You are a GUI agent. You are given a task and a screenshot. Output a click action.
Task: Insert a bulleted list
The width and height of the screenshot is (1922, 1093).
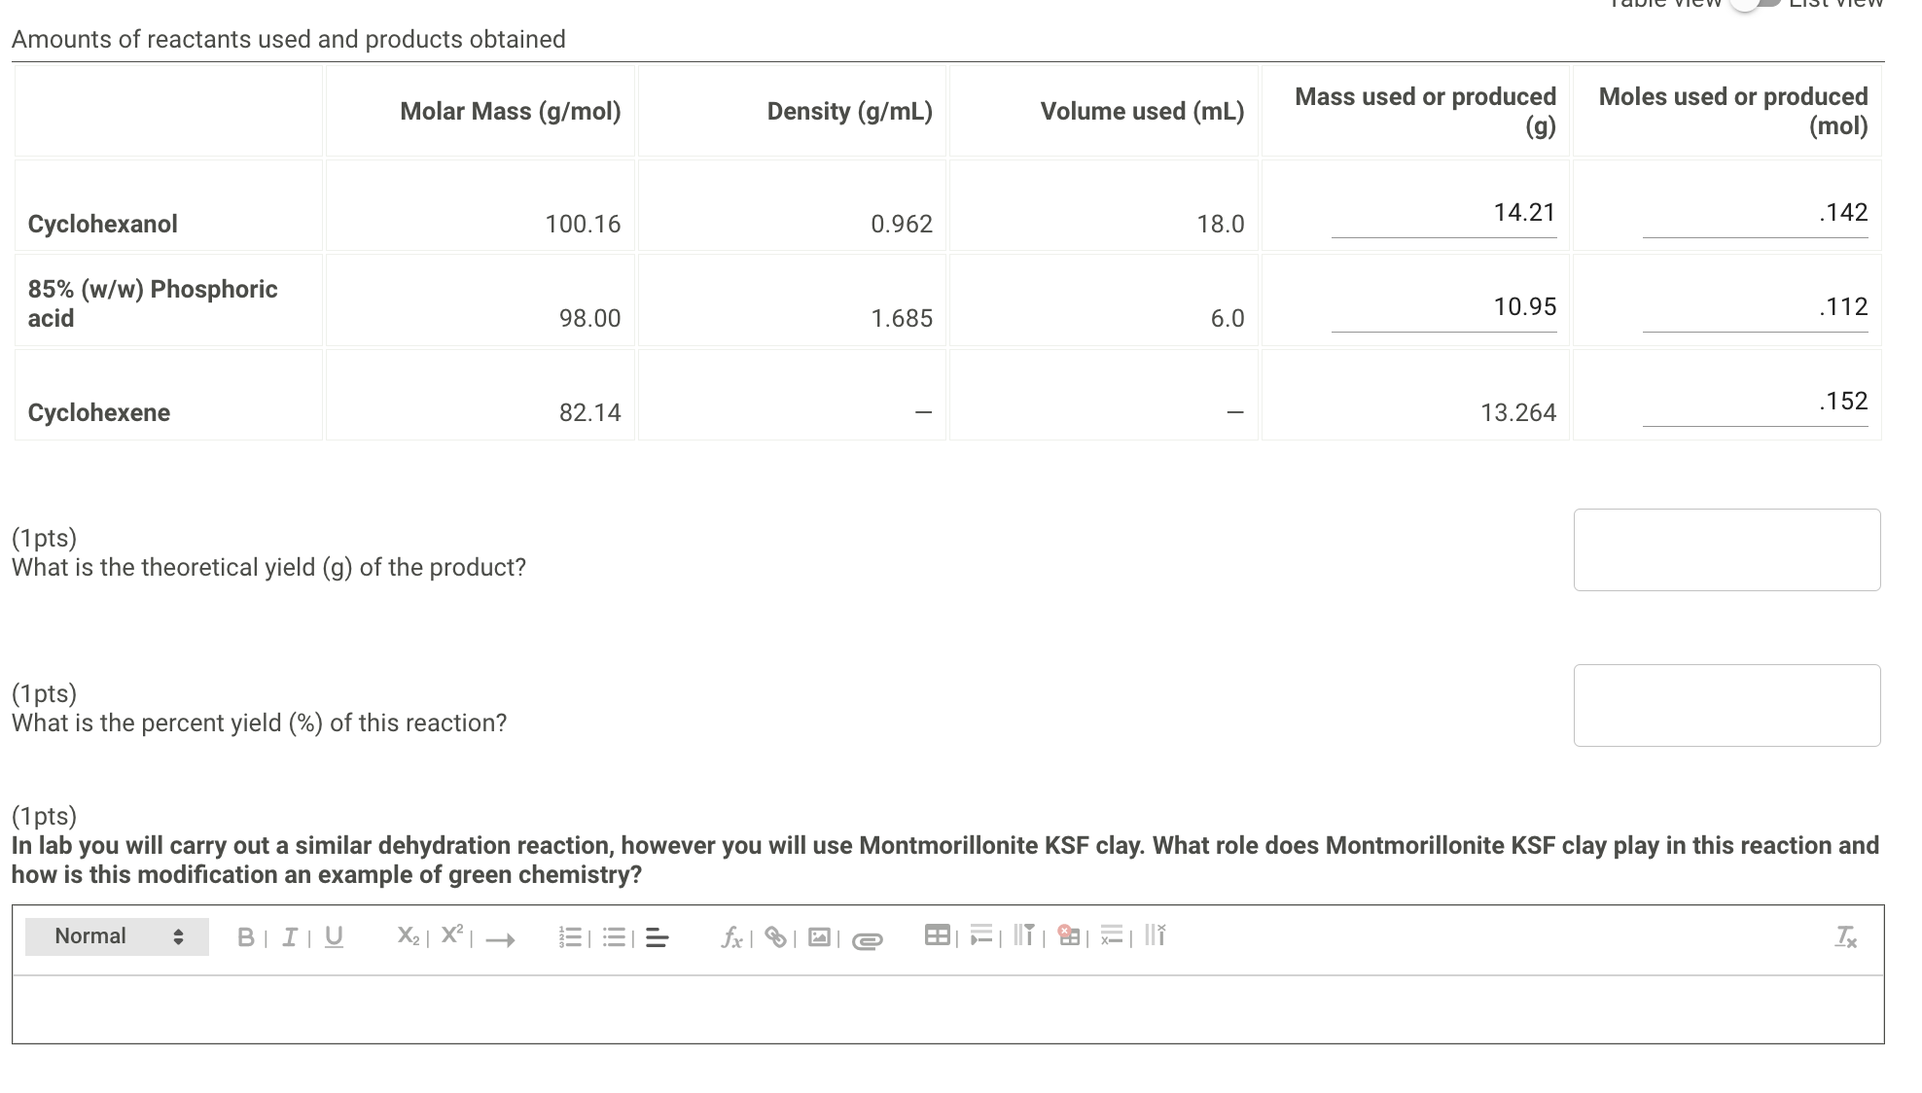(x=615, y=937)
